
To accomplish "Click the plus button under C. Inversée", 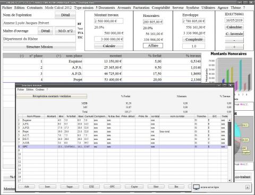I will [234, 47].
